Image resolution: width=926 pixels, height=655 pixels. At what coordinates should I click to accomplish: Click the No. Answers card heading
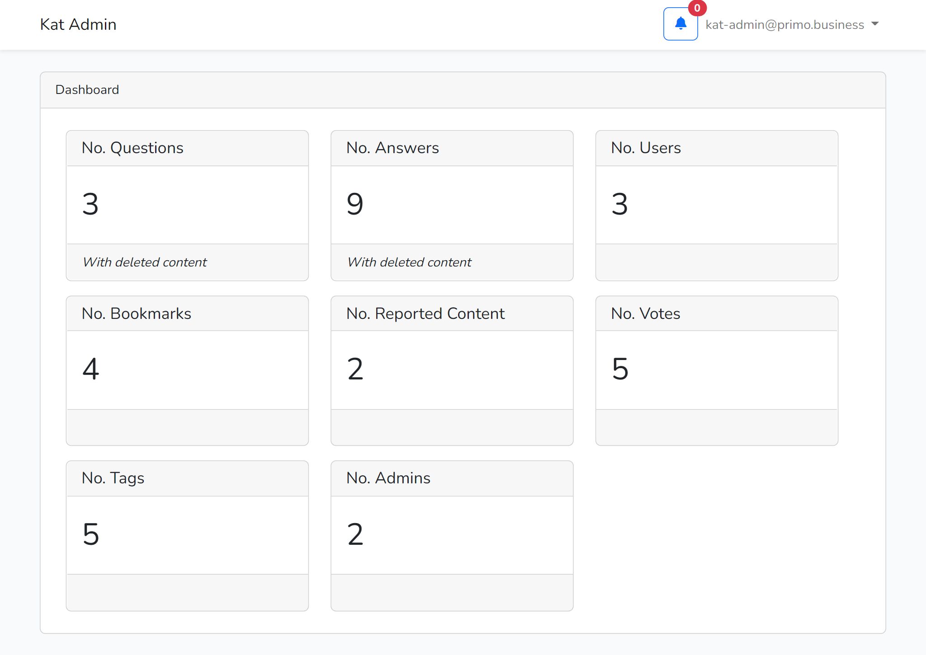(x=392, y=148)
